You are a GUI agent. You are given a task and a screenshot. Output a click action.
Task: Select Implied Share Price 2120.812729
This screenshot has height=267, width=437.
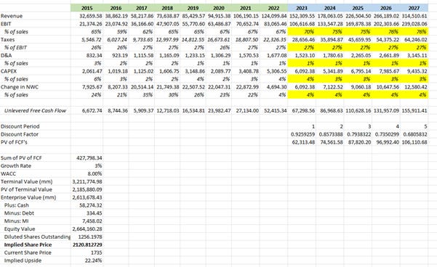click(87, 245)
